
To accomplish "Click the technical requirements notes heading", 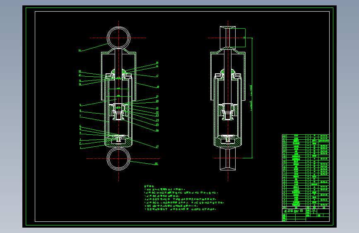I will point(149,187).
